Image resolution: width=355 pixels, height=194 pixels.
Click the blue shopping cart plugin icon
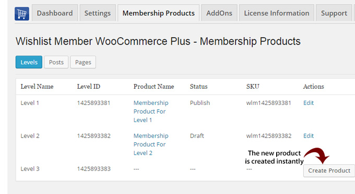pyautogui.click(x=22, y=14)
